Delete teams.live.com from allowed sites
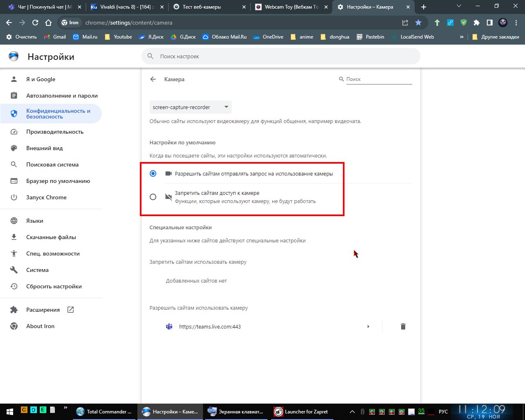Viewport: 525px width, 420px height. (403, 326)
